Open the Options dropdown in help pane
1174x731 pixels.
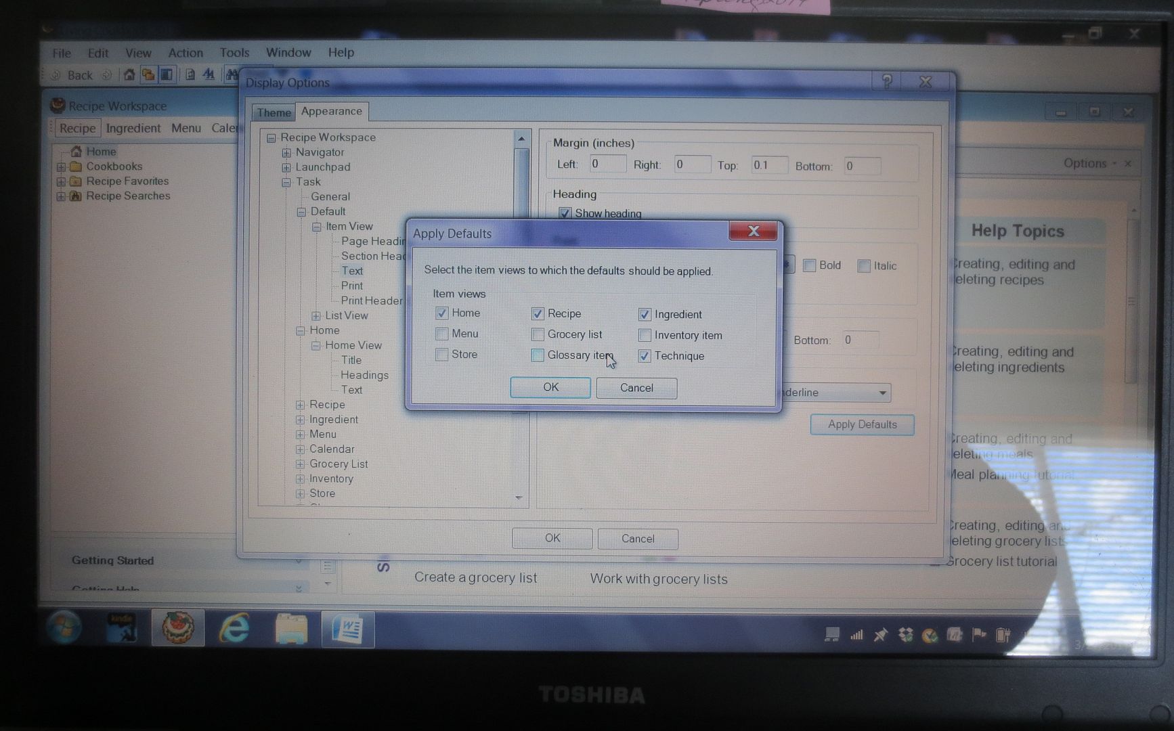[1089, 163]
